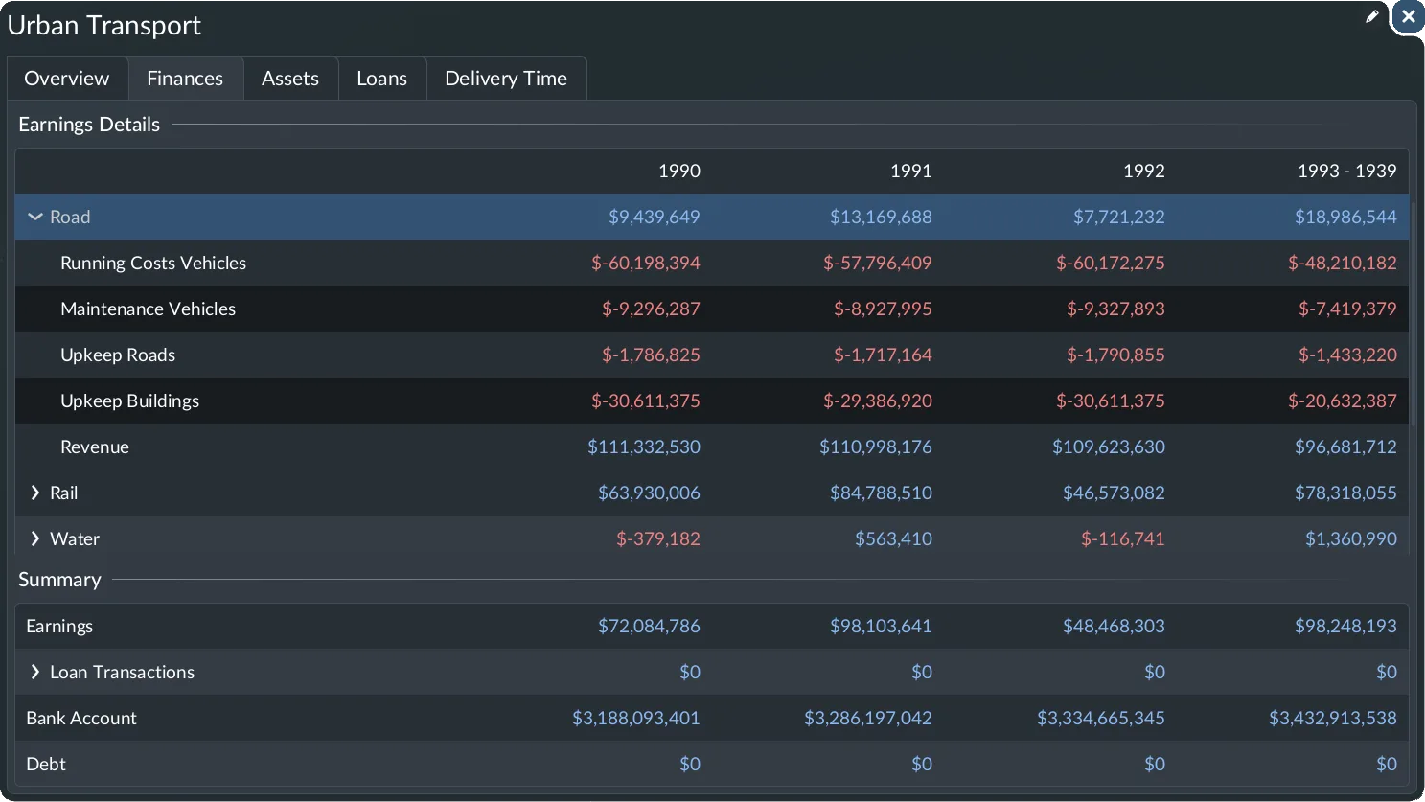Click Revenue value $96,681,712 in last column
Image resolution: width=1425 pixels, height=802 pixels.
[x=1345, y=447]
